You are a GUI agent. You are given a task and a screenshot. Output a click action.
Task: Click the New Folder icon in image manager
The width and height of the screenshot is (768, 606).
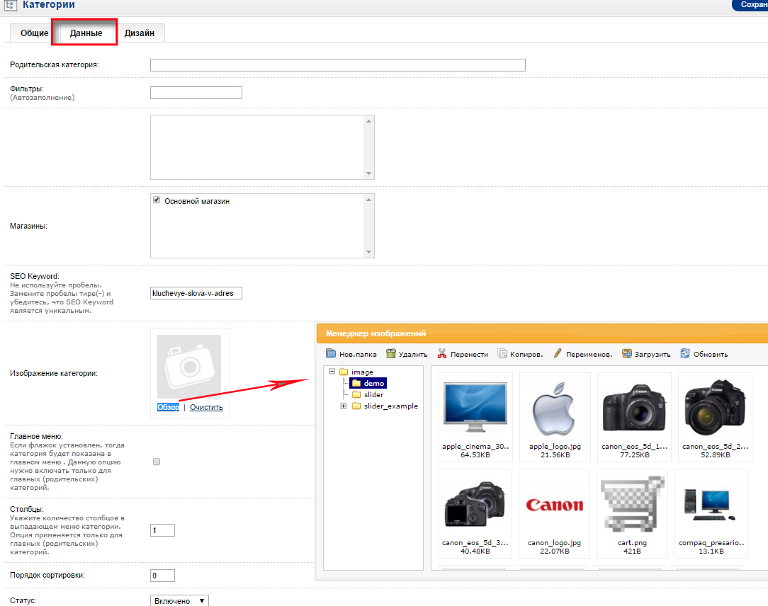click(331, 354)
